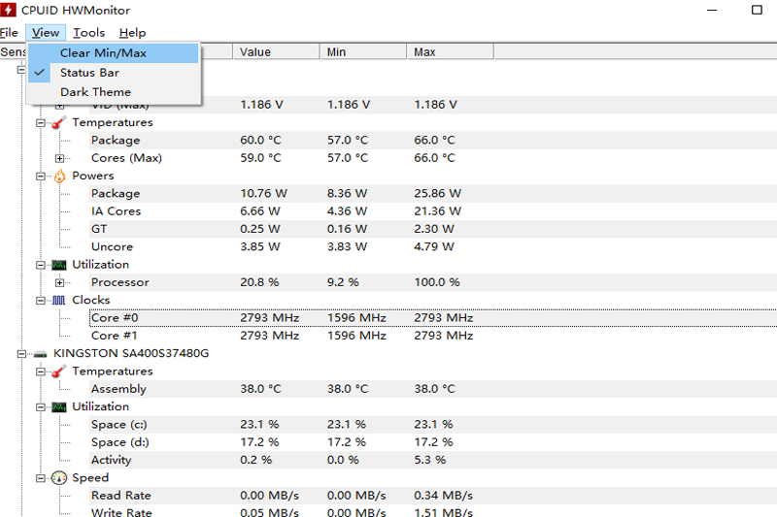This screenshot has width=777, height=517.
Task: Minimize the HWMonitor window
Action: pyautogui.click(x=712, y=10)
